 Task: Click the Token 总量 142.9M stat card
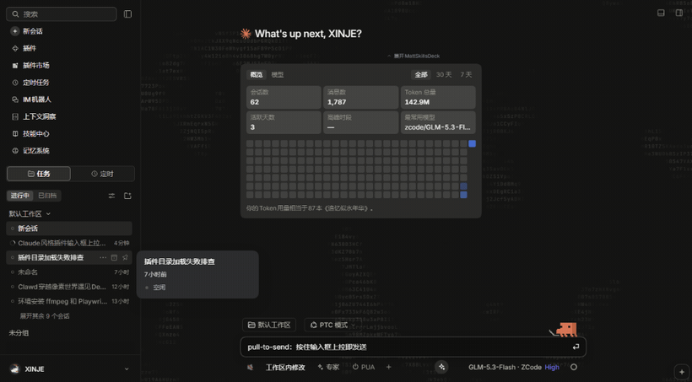point(438,97)
